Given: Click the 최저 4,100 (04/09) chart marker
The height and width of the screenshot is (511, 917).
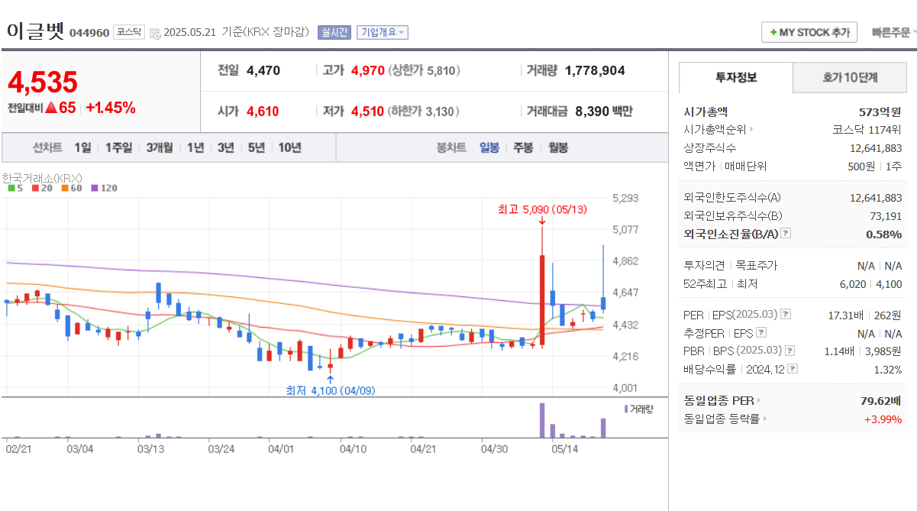Looking at the screenshot, I should [x=331, y=390].
